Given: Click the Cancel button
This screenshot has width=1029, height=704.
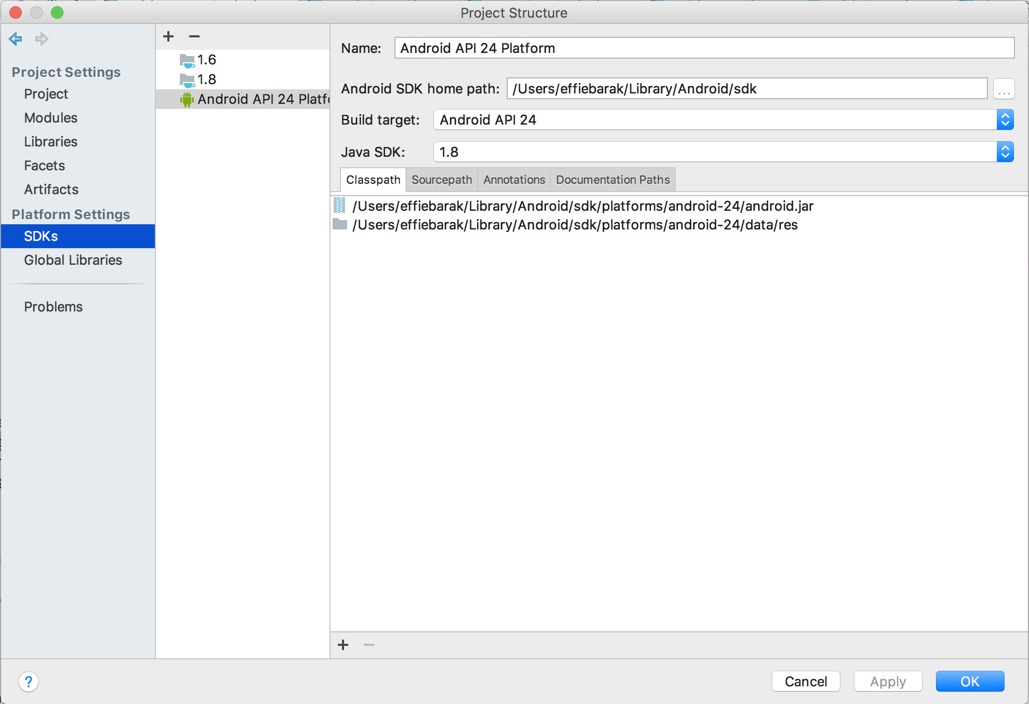Looking at the screenshot, I should coord(806,681).
